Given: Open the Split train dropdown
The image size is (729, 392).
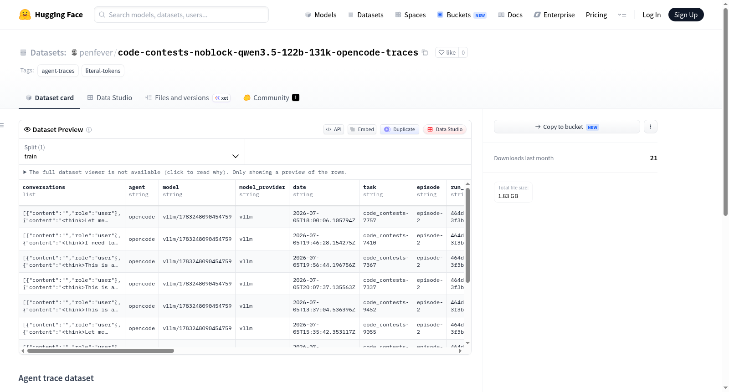Looking at the screenshot, I should pyautogui.click(x=132, y=152).
